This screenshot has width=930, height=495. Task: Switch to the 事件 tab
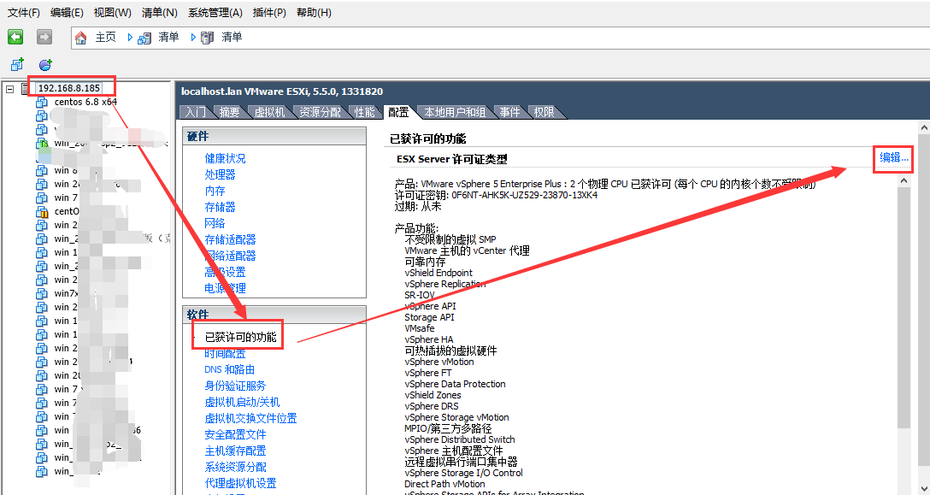pyautogui.click(x=509, y=112)
